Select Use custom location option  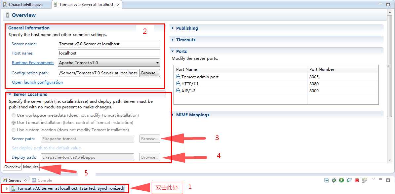coord(13,130)
